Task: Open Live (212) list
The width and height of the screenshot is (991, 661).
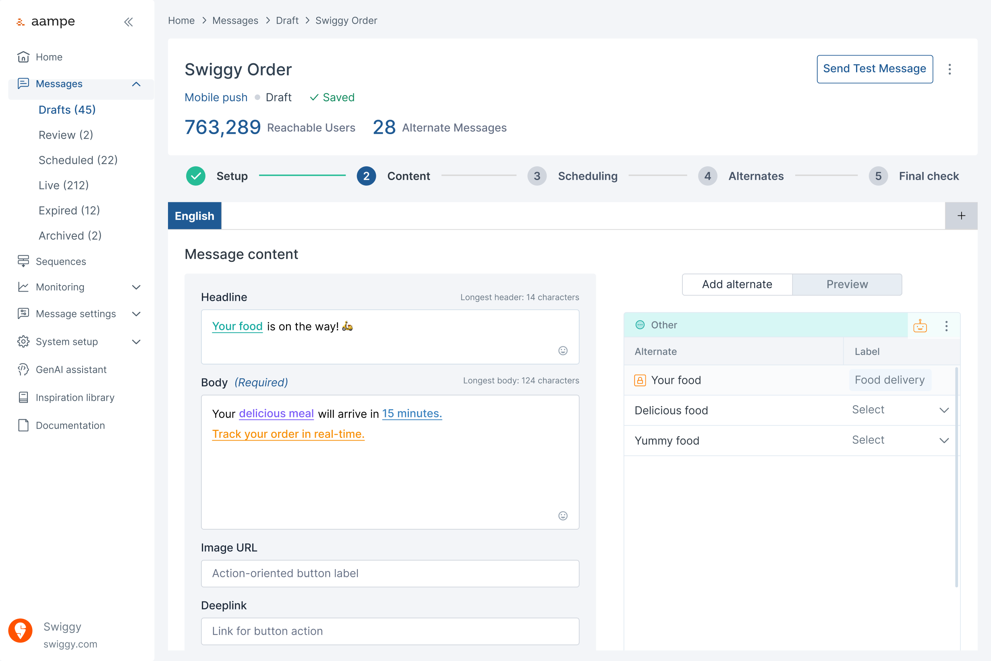Action: 64,185
